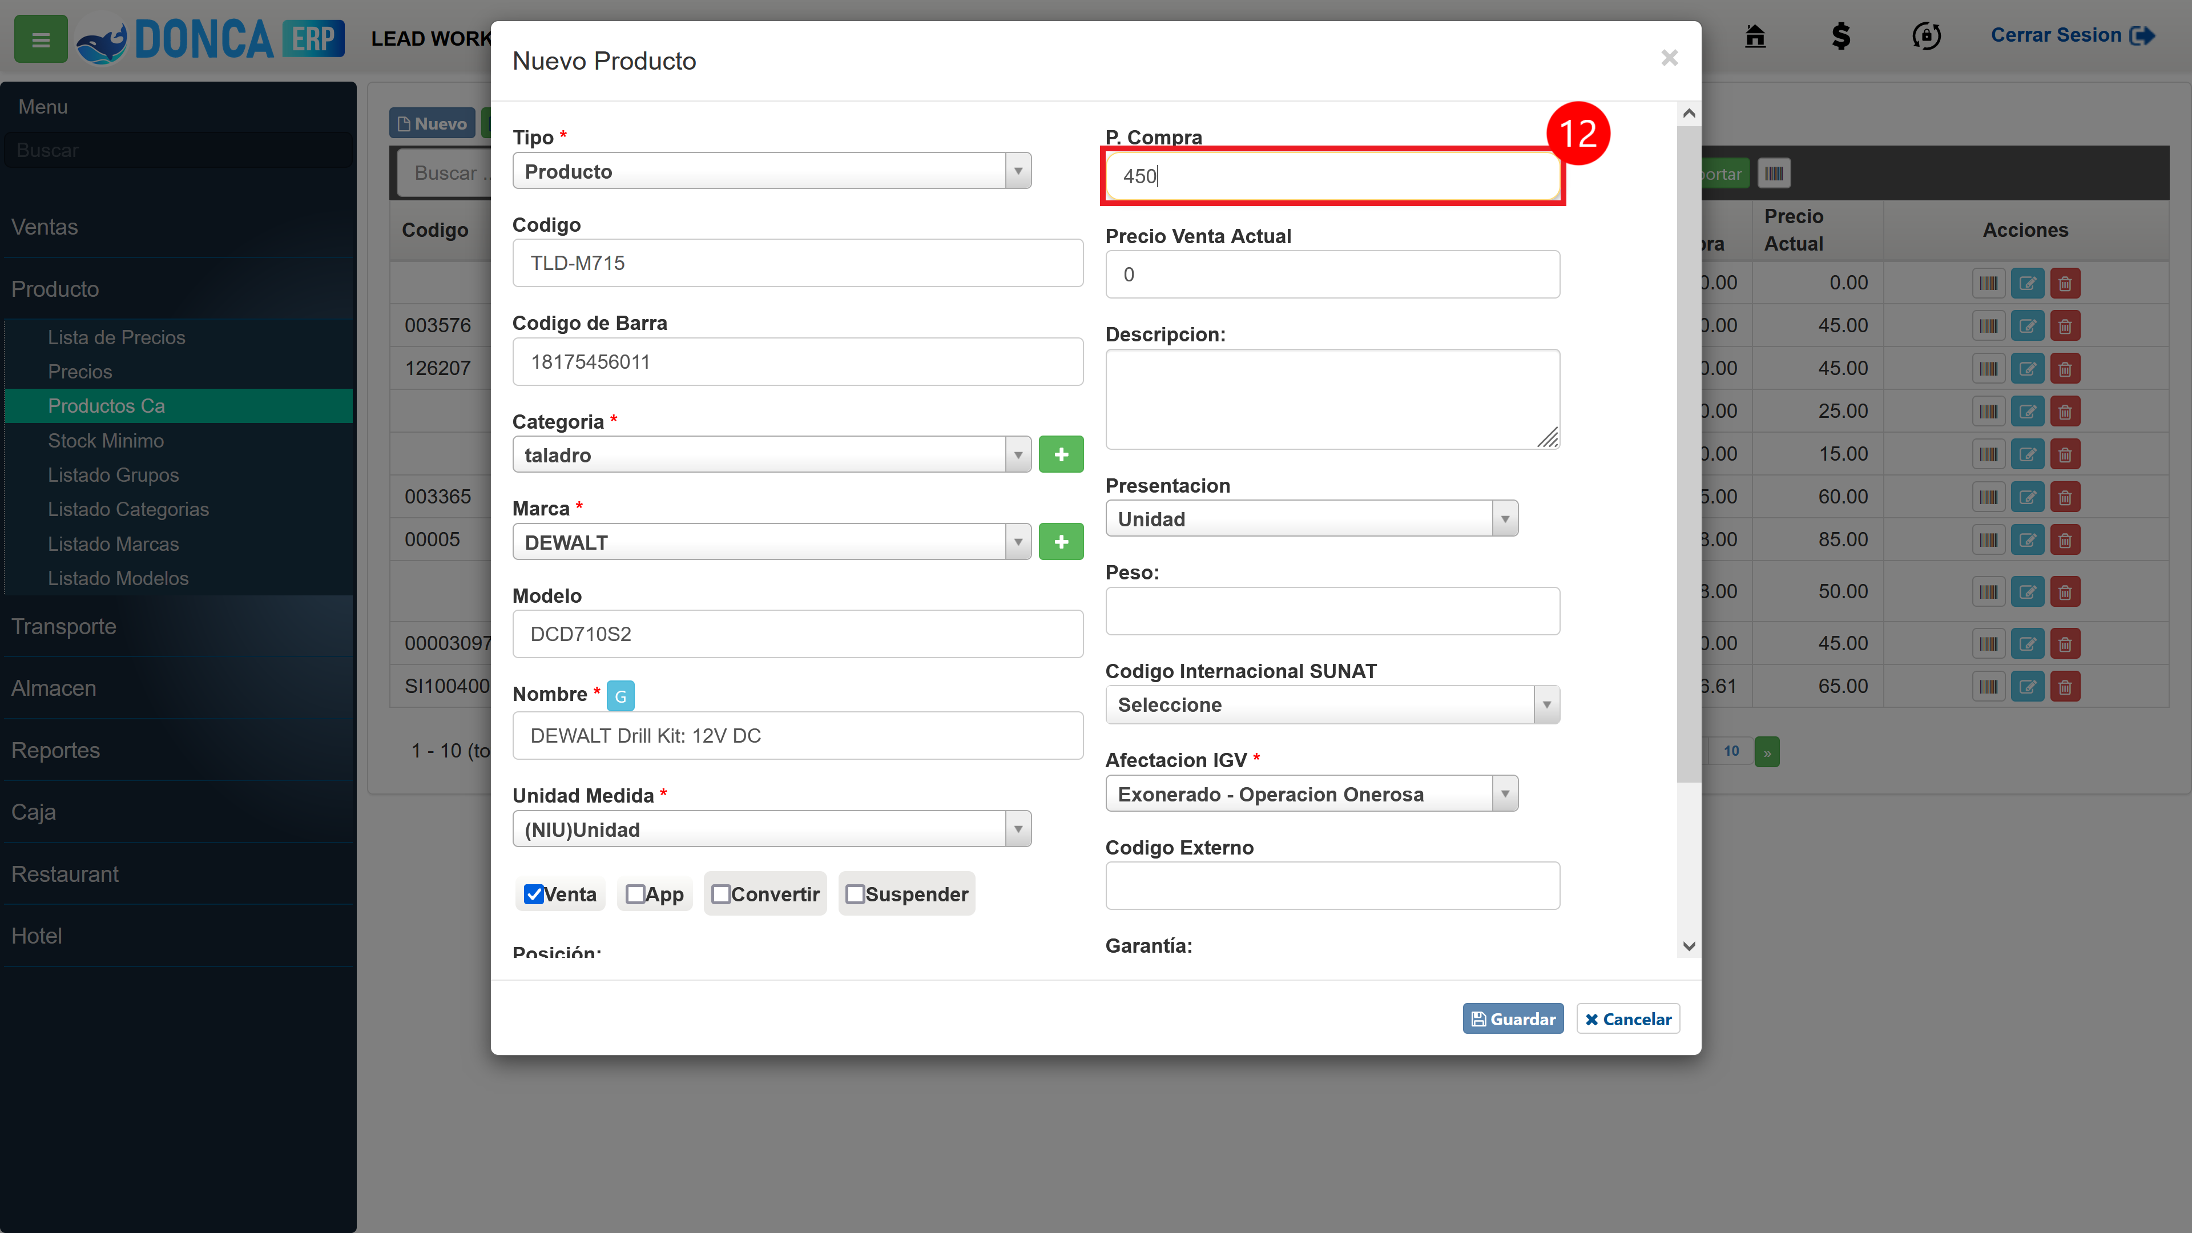
Task: Click the dialog scrollbar up arrow
Action: pyautogui.click(x=1689, y=113)
